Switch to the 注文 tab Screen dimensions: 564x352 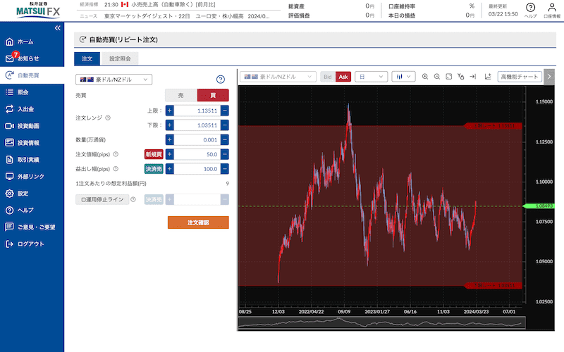click(87, 58)
